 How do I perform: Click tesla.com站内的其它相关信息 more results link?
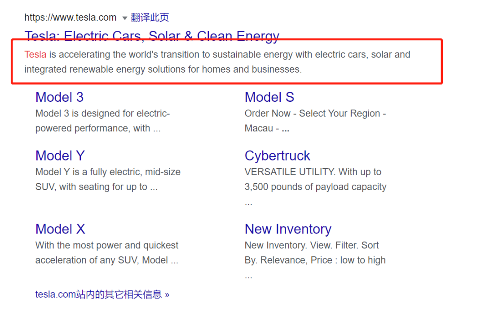[102, 295]
